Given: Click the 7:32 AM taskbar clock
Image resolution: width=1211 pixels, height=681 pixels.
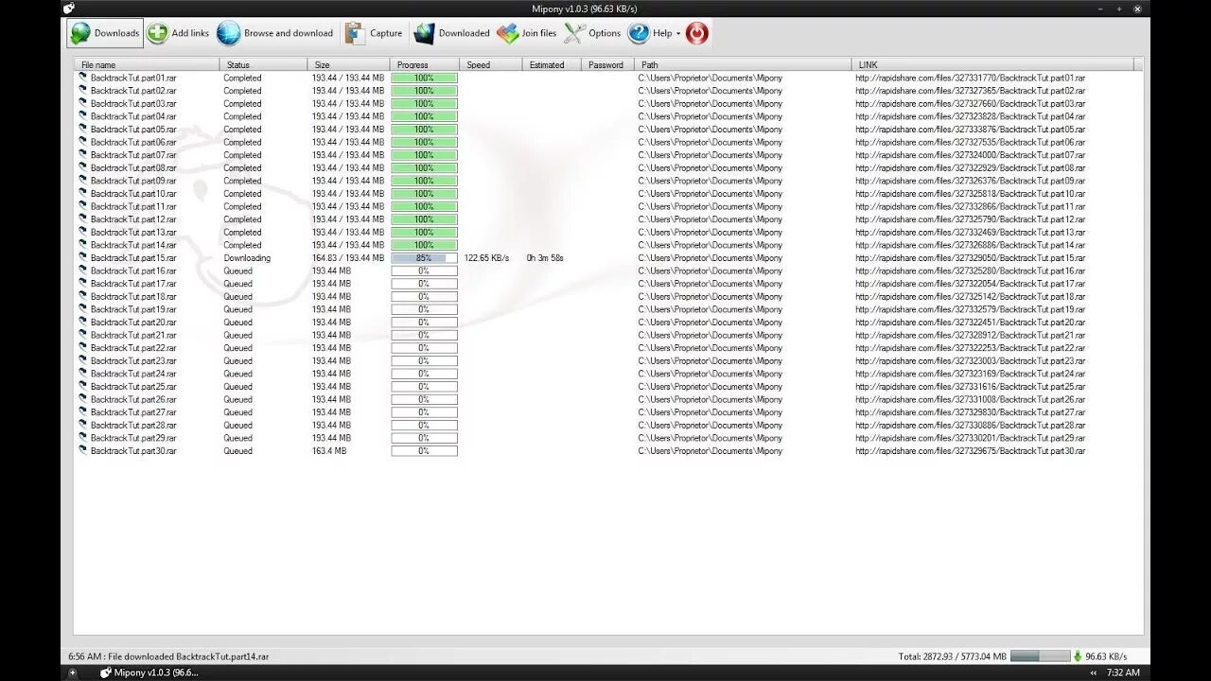Looking at the screenshot, I should [x=1123, y=672].
